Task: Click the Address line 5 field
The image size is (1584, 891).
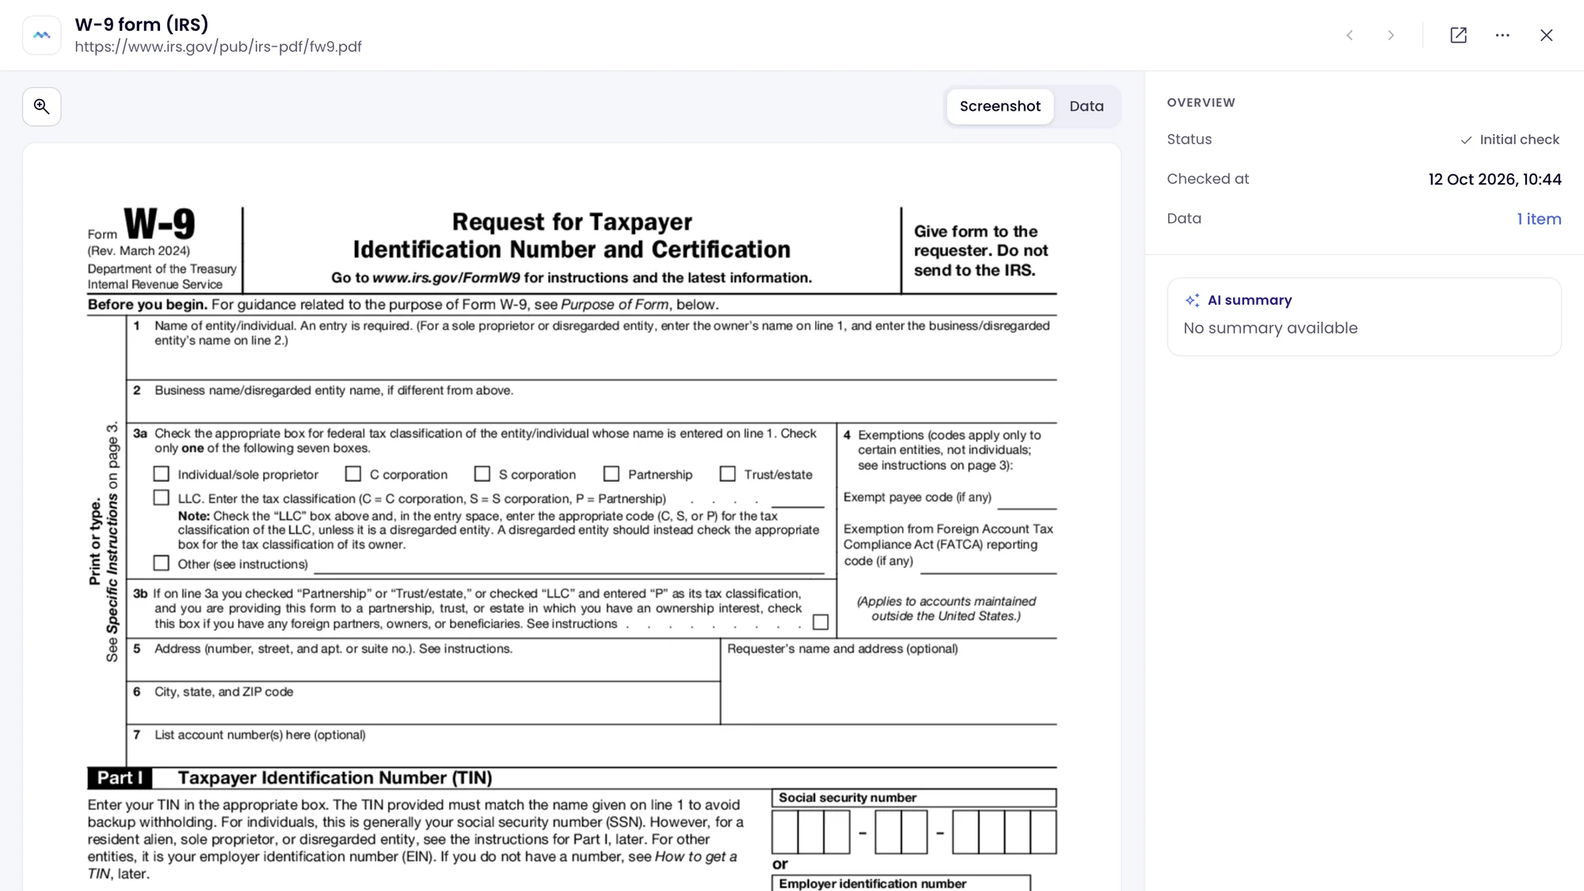Action: pos(423,660)
